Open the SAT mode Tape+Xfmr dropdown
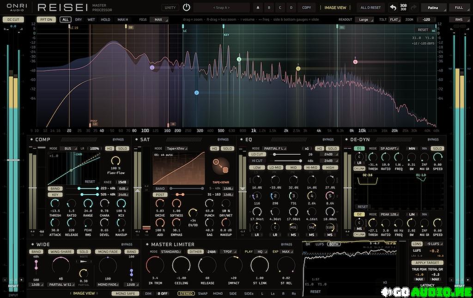473x298 pixels. [176, 148]
